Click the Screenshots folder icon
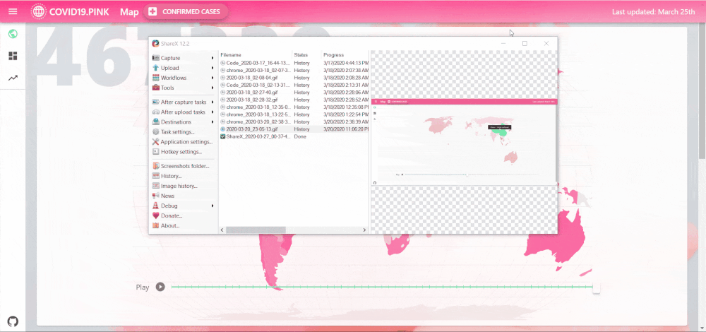This screenshot has width=706, height=332. coord(156,166)
